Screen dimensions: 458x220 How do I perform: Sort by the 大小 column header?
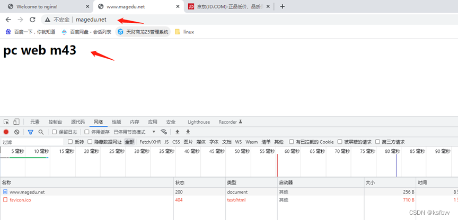[x=390, y=182]
